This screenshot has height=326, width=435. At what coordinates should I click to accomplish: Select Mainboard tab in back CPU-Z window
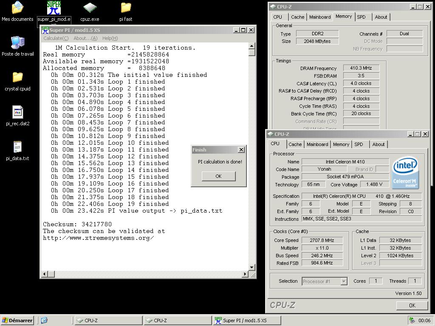(x=320, y=17)
